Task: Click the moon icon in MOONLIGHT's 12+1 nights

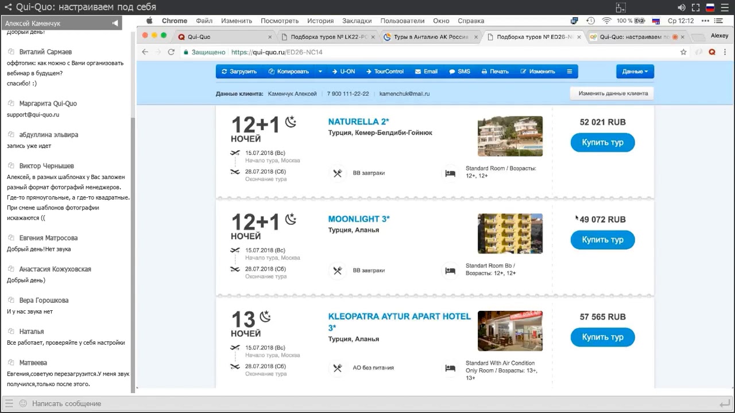Action: click(x=291, y=219)
